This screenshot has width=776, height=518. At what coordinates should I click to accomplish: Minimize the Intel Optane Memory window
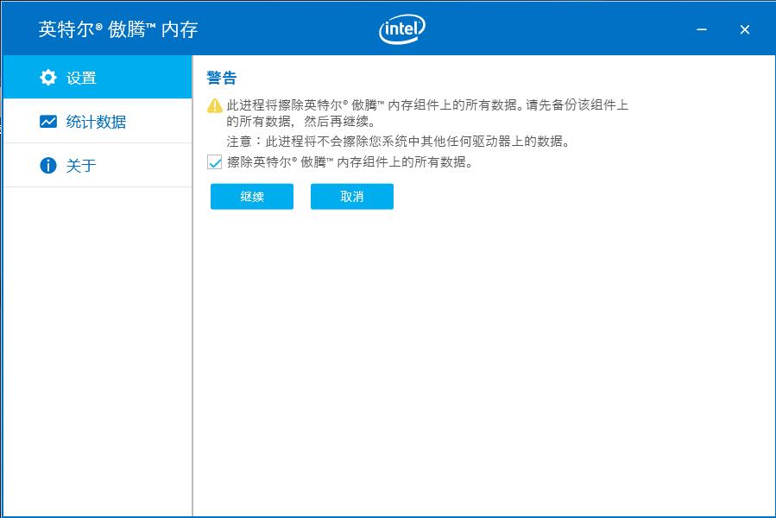coord(700,28)
